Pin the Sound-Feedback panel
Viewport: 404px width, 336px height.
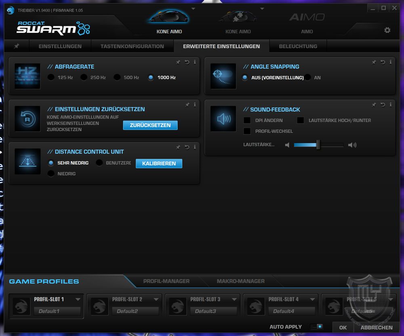[x=374, y=105]
